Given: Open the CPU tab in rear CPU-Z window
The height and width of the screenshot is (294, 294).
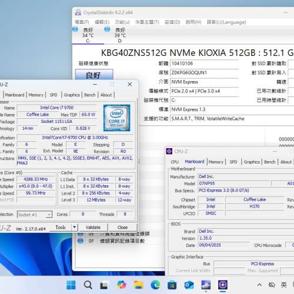Looking at the screenshot, I should (175, 162).
